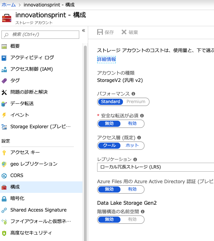Click the 概要 overview icon
The width and height of the screenshot is (214, 241).
click(x=4, y=46)
